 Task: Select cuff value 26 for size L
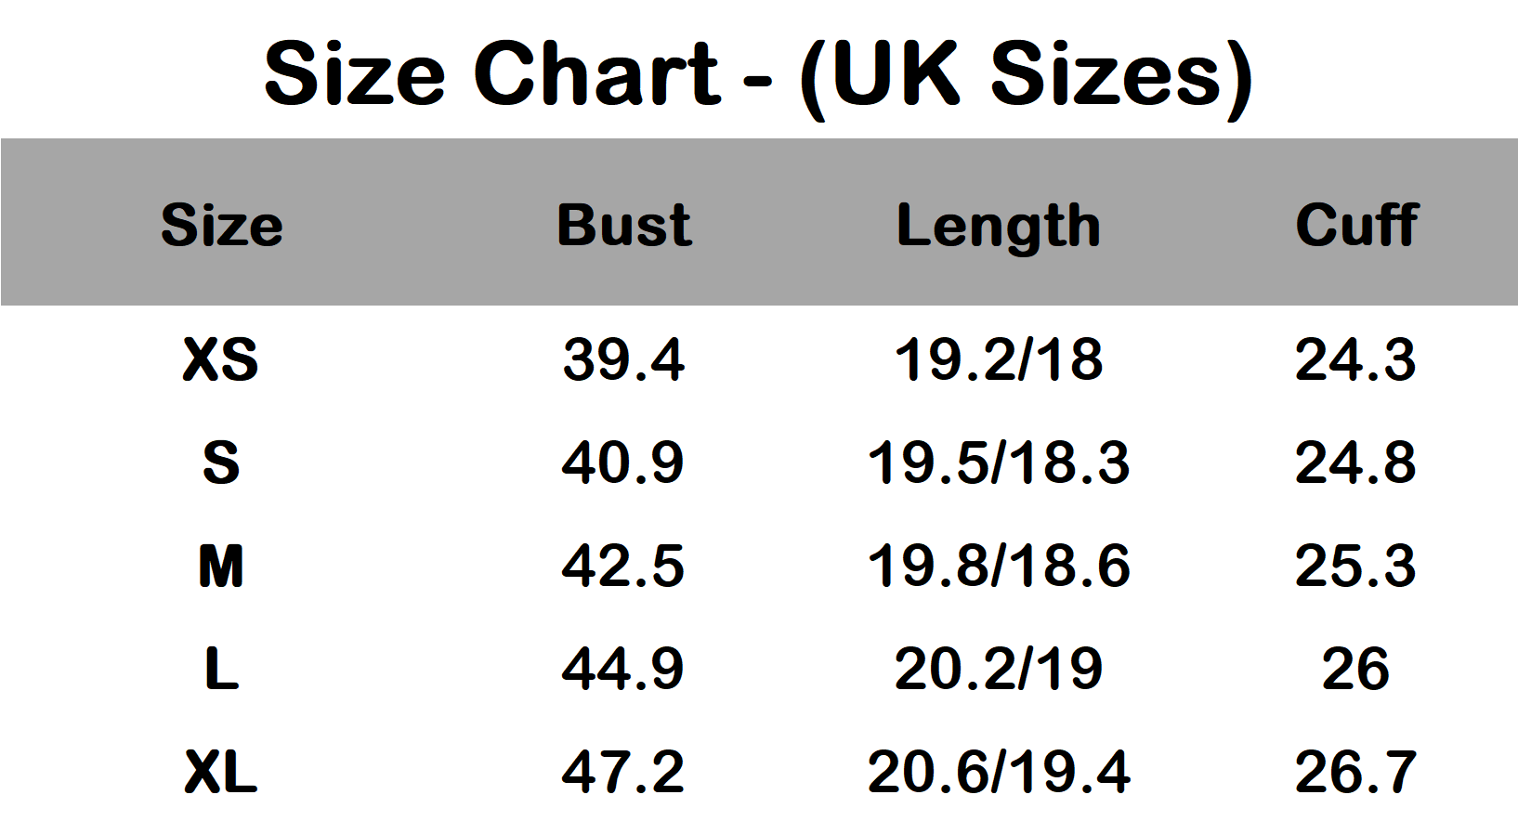(x=1356, y=669)
